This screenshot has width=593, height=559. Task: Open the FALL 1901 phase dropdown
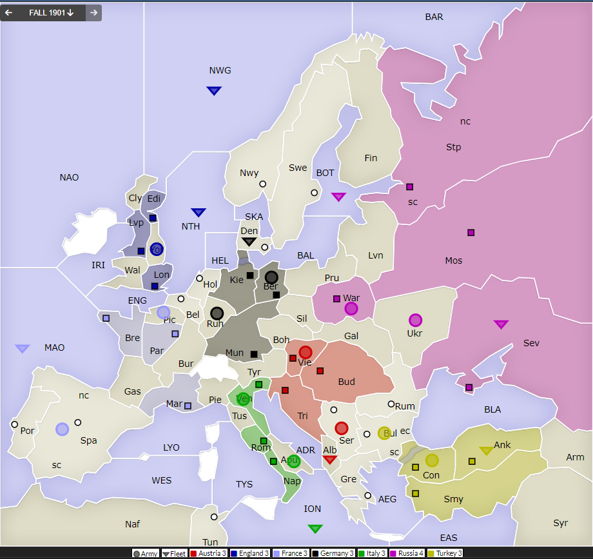pyautogui.click(x=52, y=13)
